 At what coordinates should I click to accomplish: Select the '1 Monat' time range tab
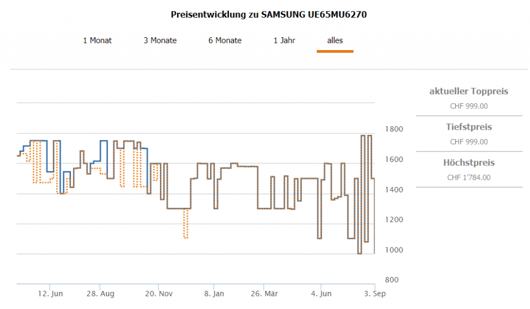tap(97, 40)
